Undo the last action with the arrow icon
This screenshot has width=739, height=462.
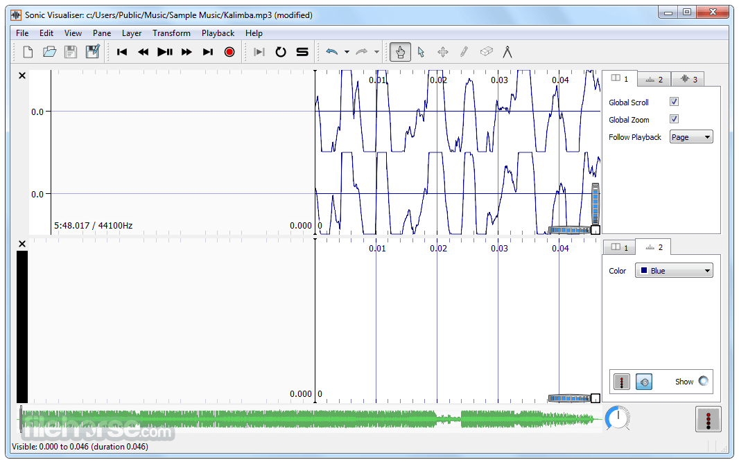pos(332,52)
